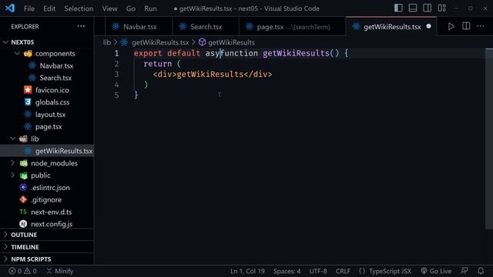This screenshot has width=493, height=277.
Task: Toggle bottom panel layout icon
Action: 413,8
